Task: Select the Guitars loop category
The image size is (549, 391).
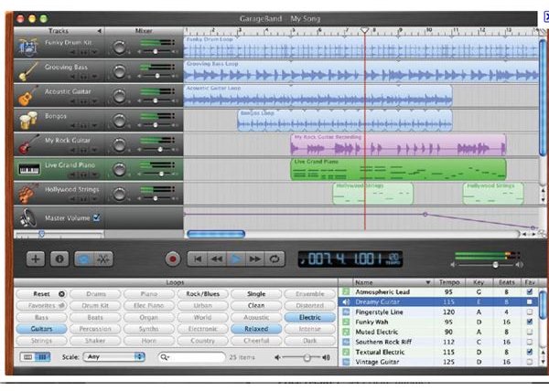Action: (x=42, y=329)
